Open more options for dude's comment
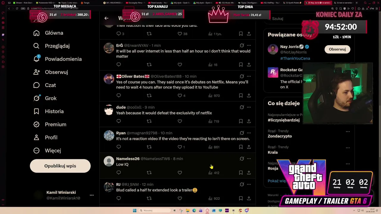Viewport: 381px width, 214px height. click(x=249, y=107)
